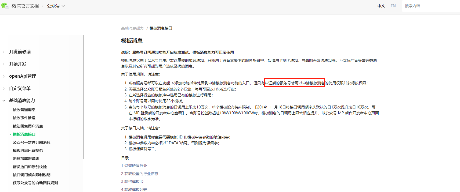460x192 pixels.
Task: Click the 关于使用规则，请注意 text
Action: (x=141, y=74)
